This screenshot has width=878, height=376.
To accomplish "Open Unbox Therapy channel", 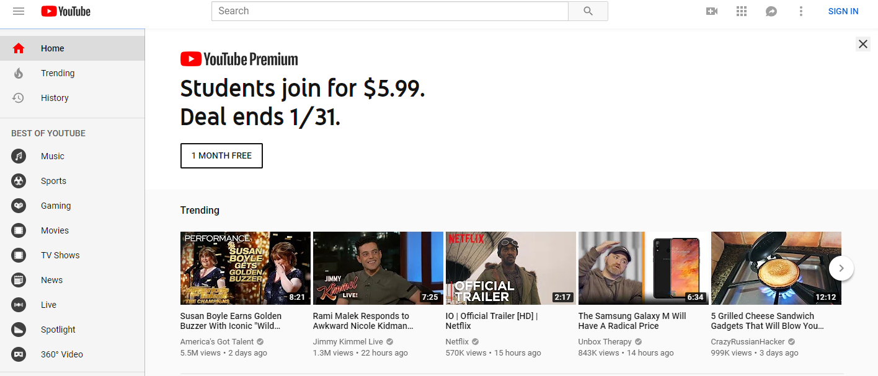I will [x=605, y=342].
